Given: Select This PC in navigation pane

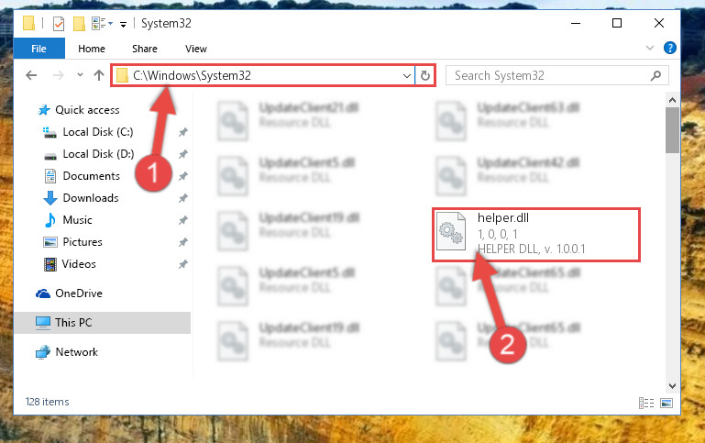Looking at the screenshot, I should coord(103,323).
